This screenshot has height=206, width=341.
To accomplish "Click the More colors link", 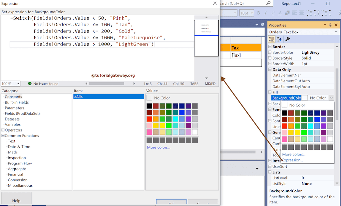I will (158, 147).
